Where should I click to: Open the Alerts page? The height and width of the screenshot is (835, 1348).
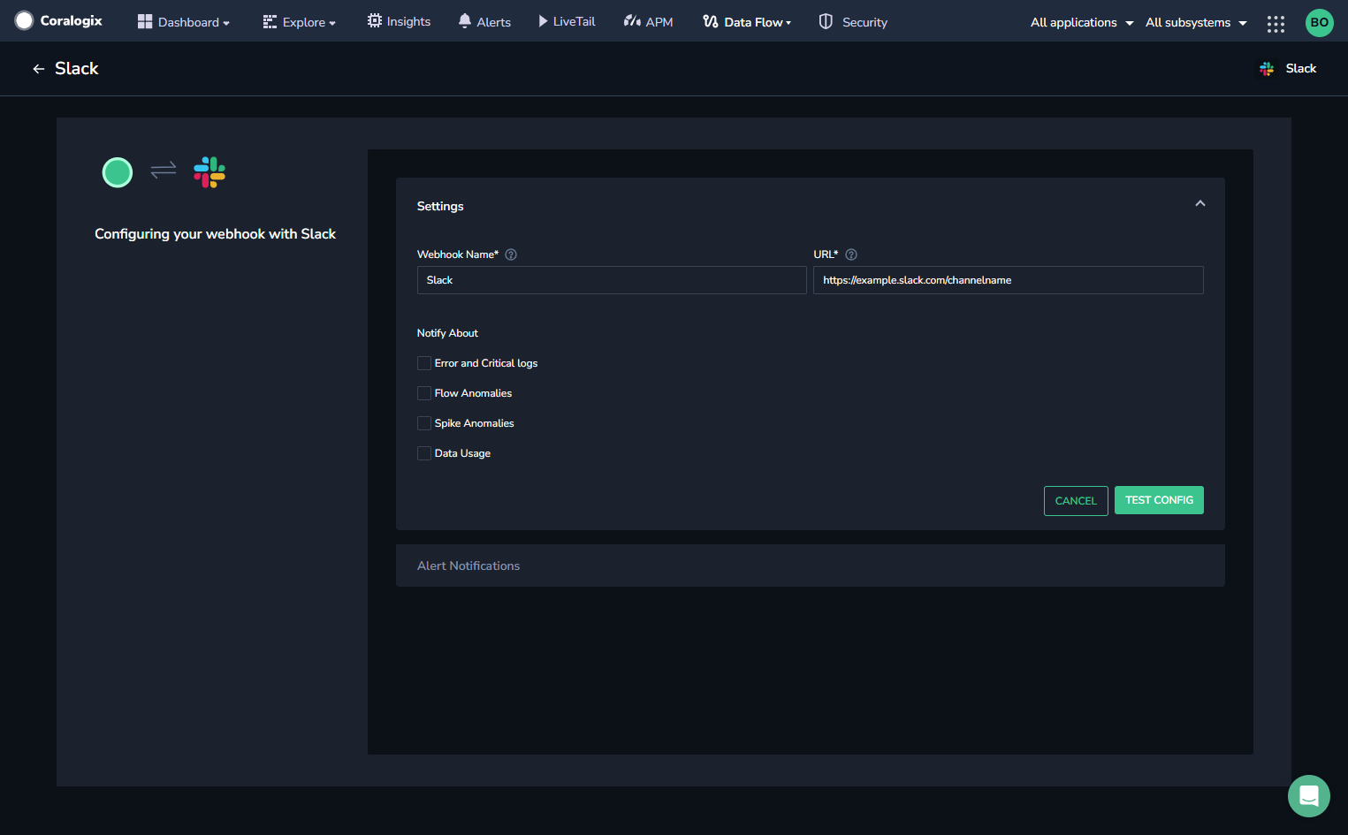[x=484, y=22]
